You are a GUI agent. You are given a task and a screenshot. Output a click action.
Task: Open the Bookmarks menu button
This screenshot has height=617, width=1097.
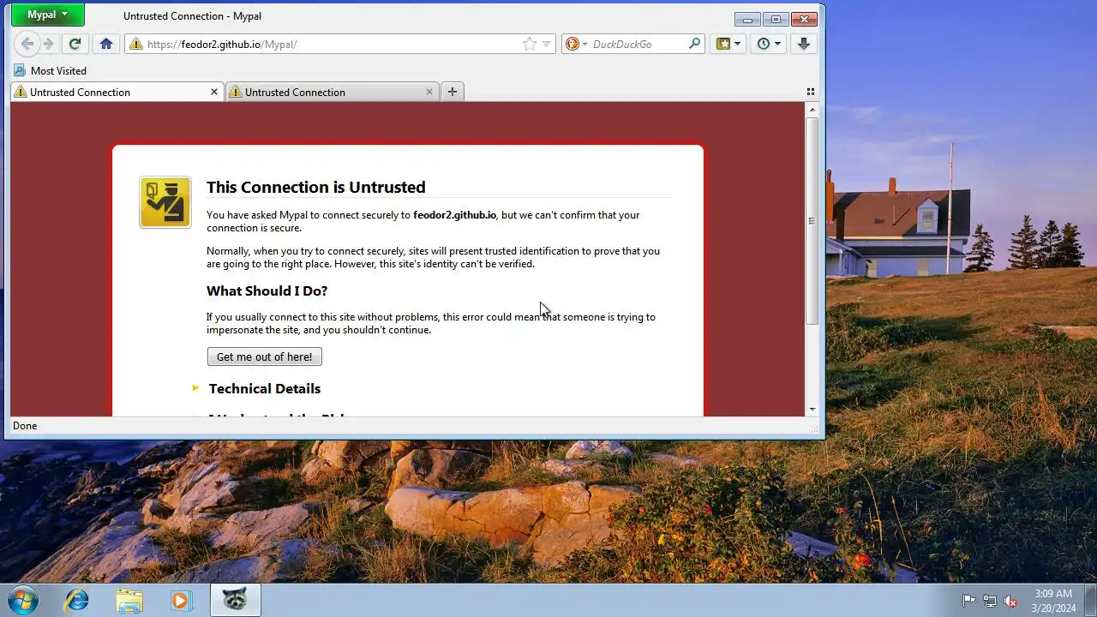point(728,44)
